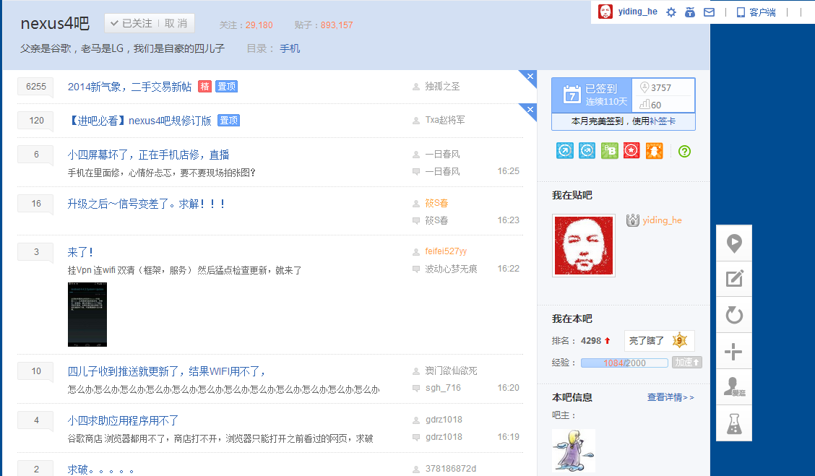This screenshot has height=476, width=815.
Task: Open the settings gear icon beside yiding_he
Action: [671, 12]
